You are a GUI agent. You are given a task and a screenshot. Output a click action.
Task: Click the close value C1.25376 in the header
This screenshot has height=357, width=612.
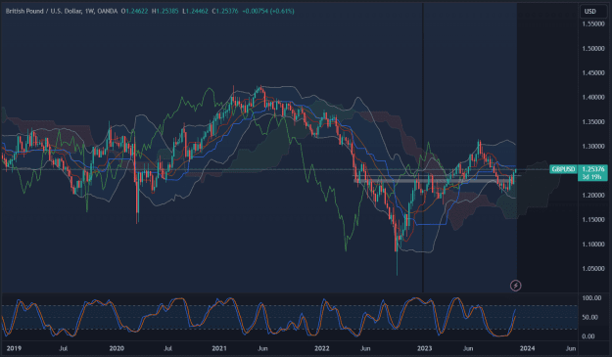pyautogui.click(x=225, y=12)
